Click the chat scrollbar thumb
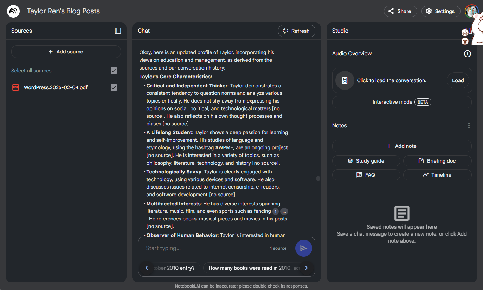 click(x=318, y=178)
